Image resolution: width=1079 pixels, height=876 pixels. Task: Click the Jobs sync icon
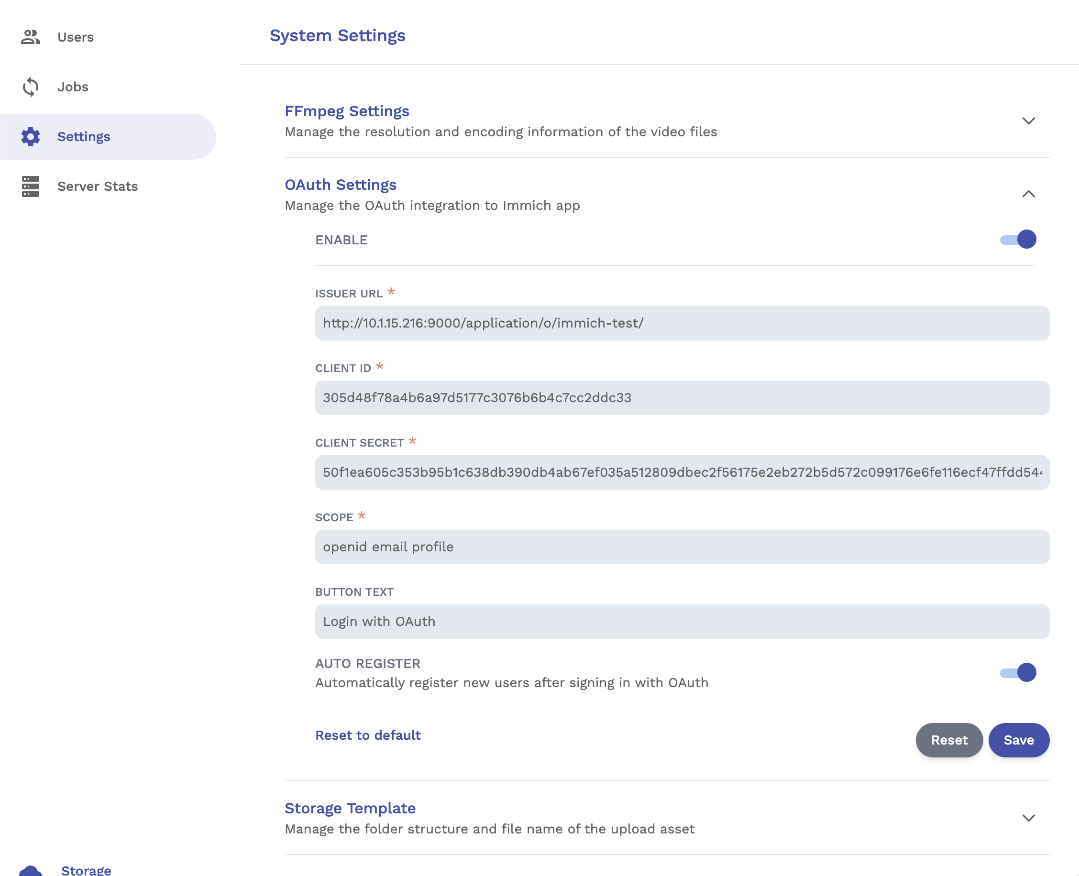30,87
